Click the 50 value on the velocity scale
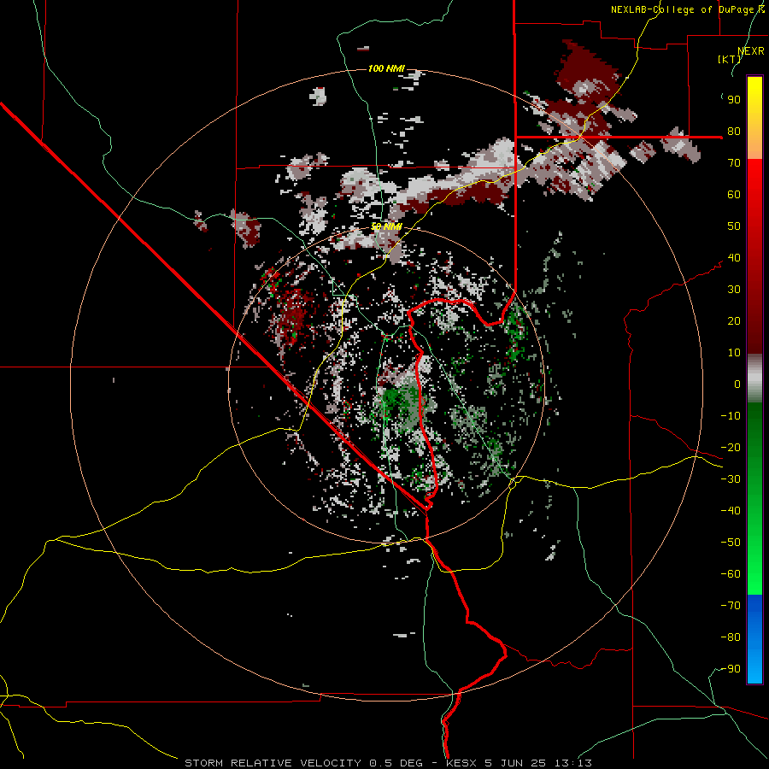Viewport: 769px width, 769px height. pos(734,226)
